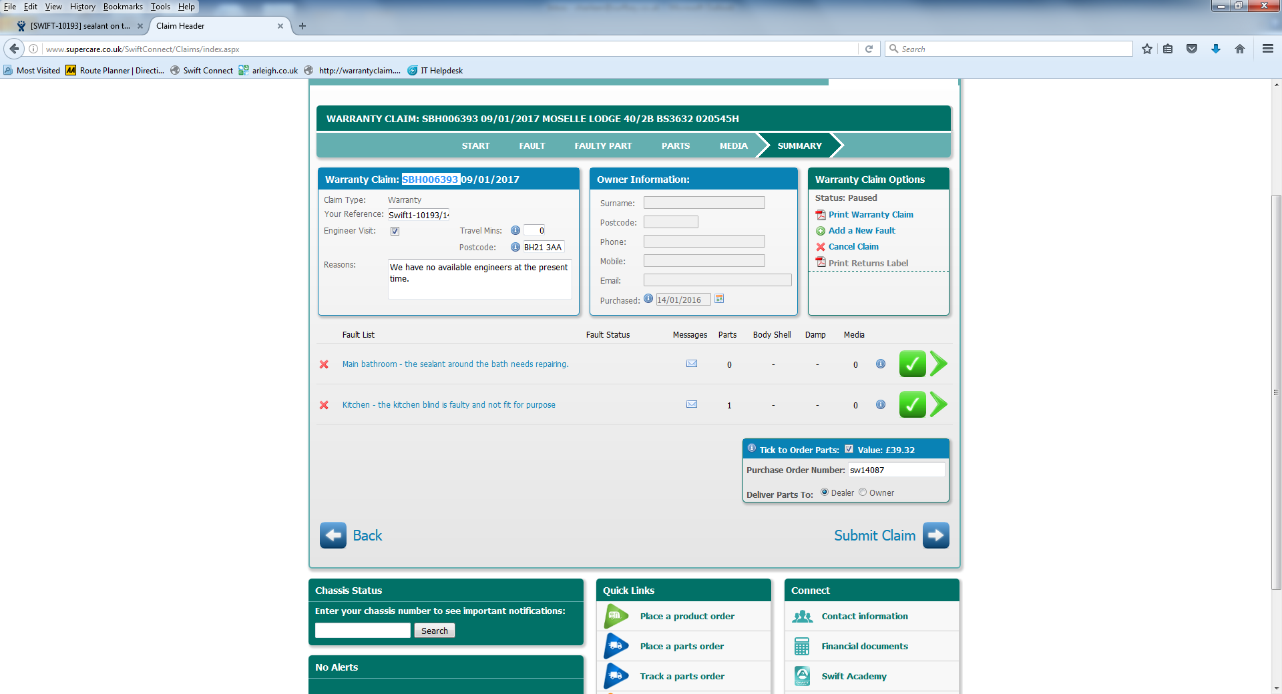
Task: Select Dealer for parts delivery
Action: (825, 492)
